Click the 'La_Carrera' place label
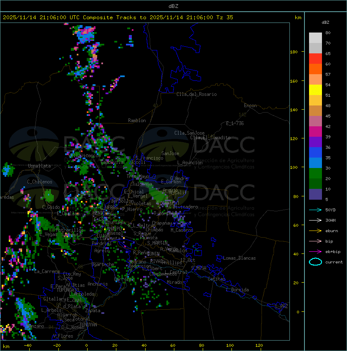Image resolution: width=347 pixels, height=351 pixels. (x=47, y=271)
